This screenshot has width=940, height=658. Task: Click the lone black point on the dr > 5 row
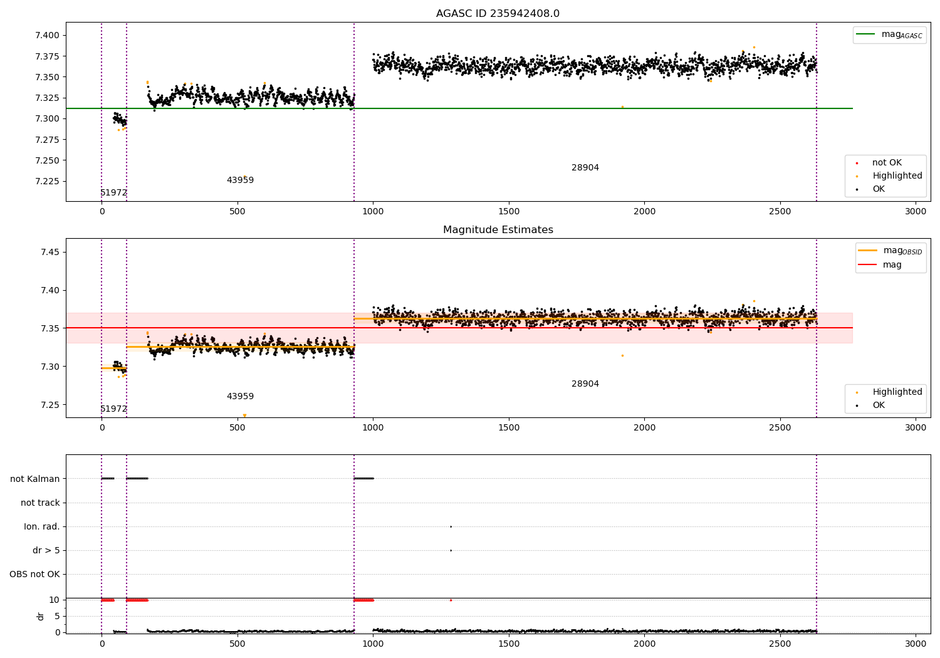point(451,551)
